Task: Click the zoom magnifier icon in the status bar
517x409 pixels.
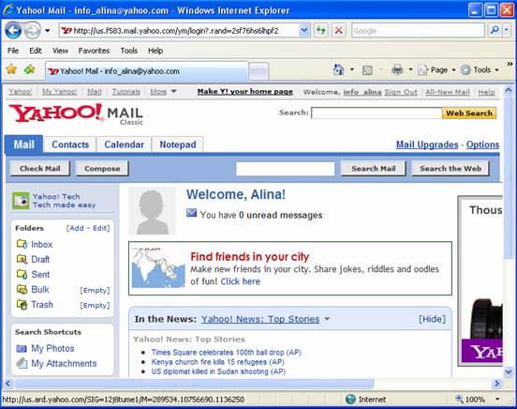Action: [x=459, y=399]
